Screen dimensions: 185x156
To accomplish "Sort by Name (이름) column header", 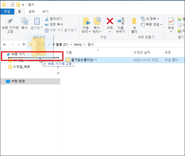I will 69,52.
